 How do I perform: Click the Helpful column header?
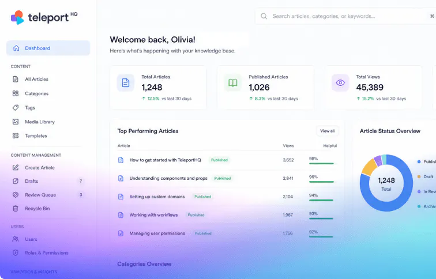[x=330, y=146]
